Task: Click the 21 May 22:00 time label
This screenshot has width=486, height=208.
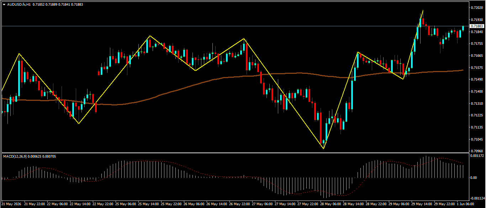Action: [35, 204]
